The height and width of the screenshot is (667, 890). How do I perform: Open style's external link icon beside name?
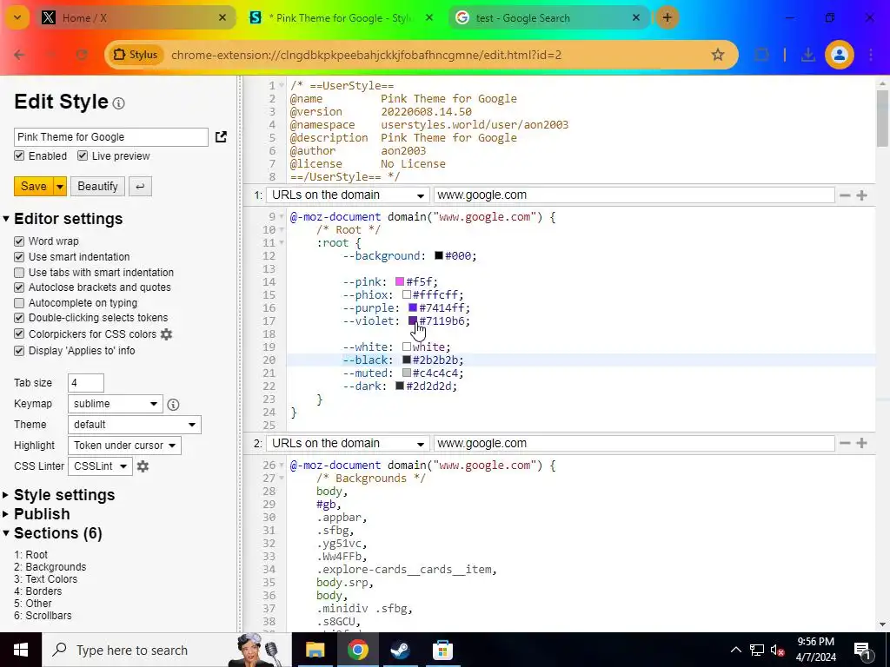tap(221, 136)
